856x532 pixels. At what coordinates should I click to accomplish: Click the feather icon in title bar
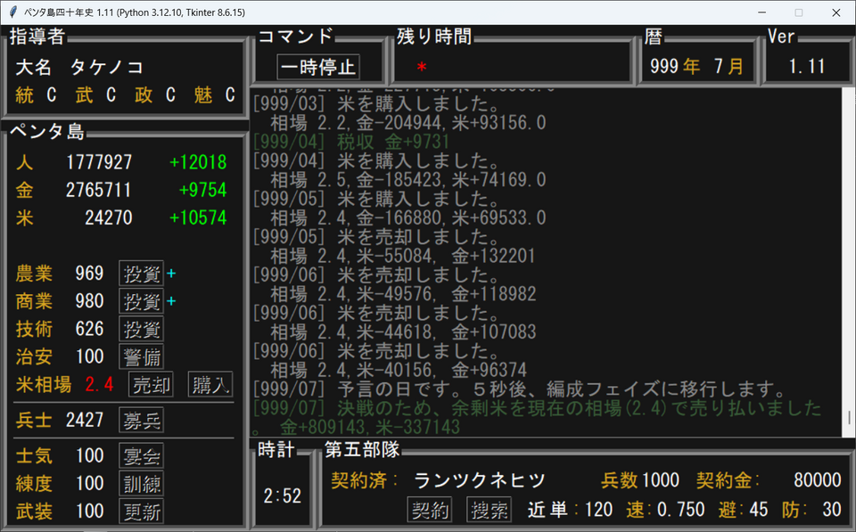tap(12, 12)
